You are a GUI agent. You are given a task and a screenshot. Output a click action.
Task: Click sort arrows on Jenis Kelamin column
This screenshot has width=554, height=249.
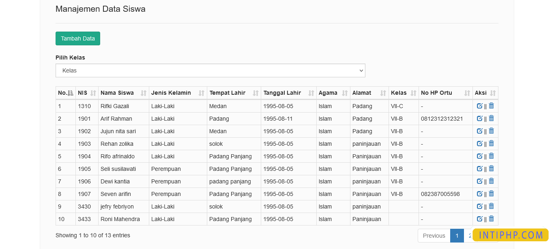pos(202,93)
